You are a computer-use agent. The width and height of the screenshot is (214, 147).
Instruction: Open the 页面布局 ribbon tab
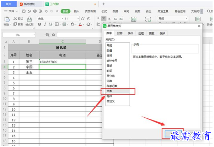pos(90,11)
